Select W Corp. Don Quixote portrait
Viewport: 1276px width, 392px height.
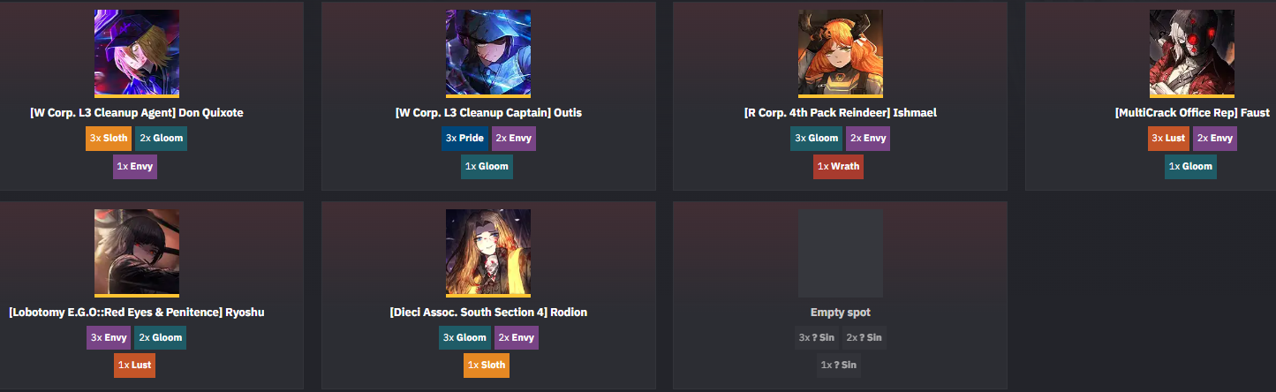(137, 53)
